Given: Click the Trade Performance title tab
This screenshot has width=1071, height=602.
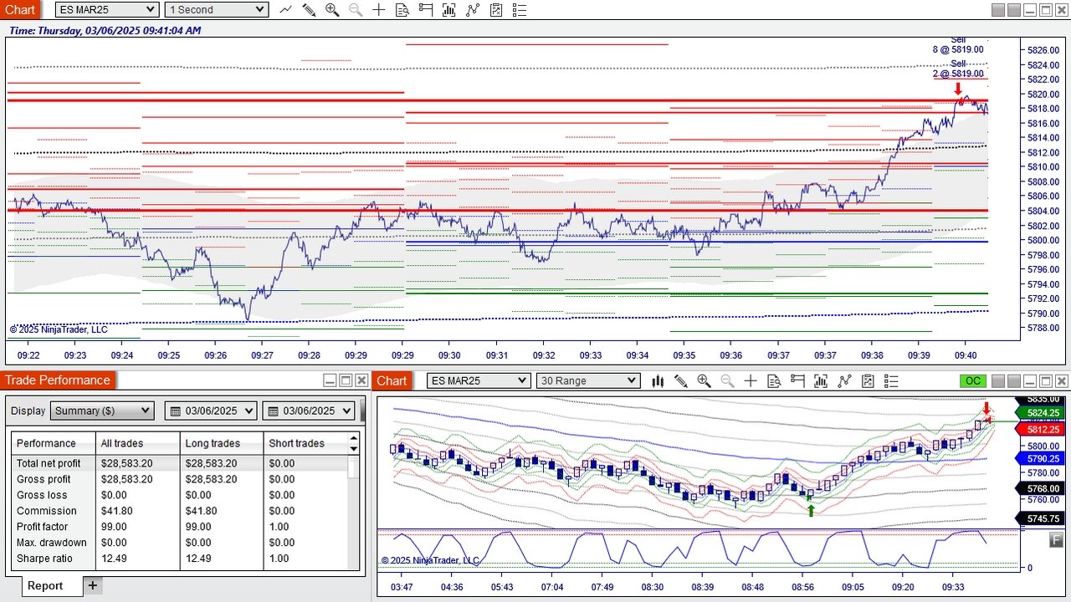Looking at the screenshot, I should [x=58, y=380].
